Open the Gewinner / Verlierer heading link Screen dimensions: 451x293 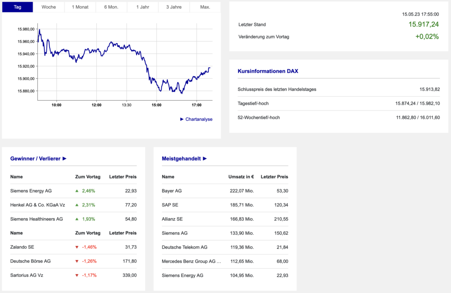click(35, 159)
